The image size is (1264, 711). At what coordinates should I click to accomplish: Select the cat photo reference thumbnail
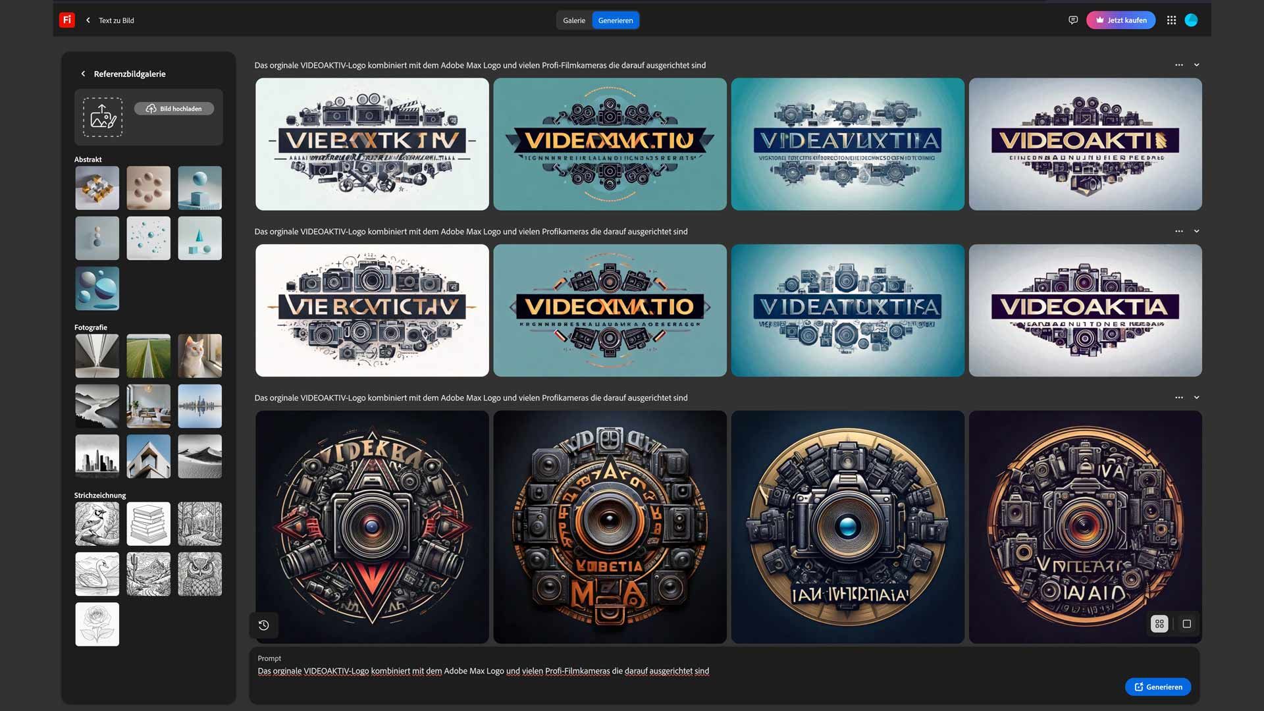coord(199,355)
